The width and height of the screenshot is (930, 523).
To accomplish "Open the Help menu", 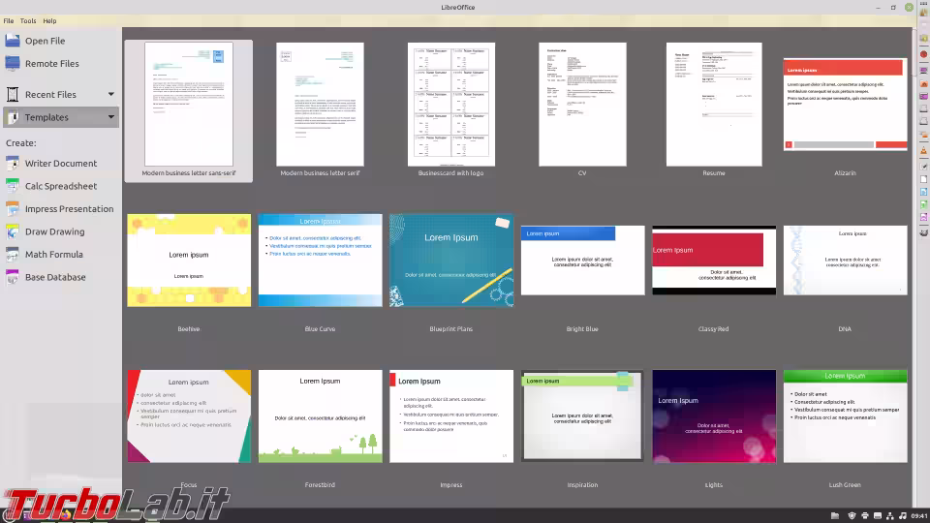I will (x=49, y=20).
